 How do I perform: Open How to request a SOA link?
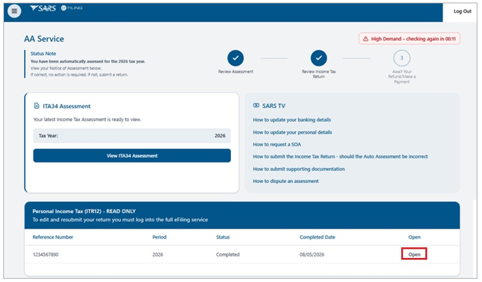click(276, 144)
